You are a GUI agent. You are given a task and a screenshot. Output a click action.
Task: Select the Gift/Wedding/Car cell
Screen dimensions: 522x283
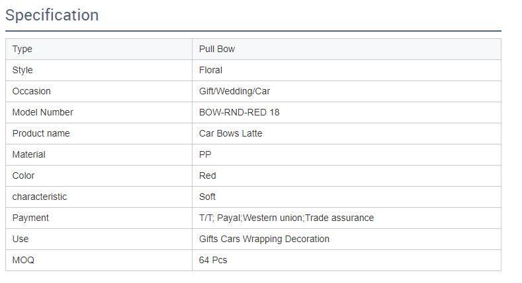coord(234,91)
